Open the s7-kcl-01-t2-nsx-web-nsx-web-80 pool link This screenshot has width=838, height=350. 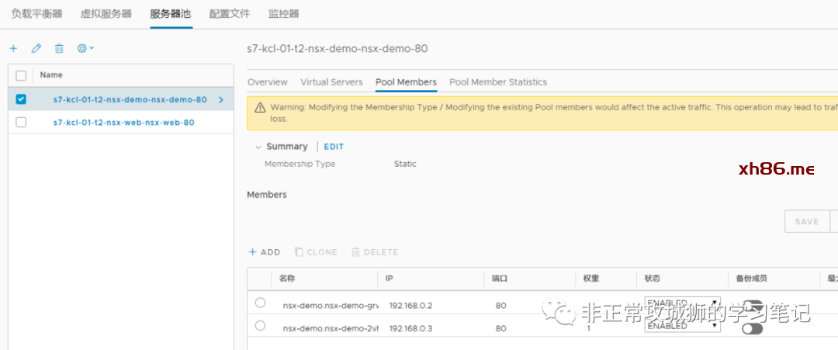[x=123, y=123]
